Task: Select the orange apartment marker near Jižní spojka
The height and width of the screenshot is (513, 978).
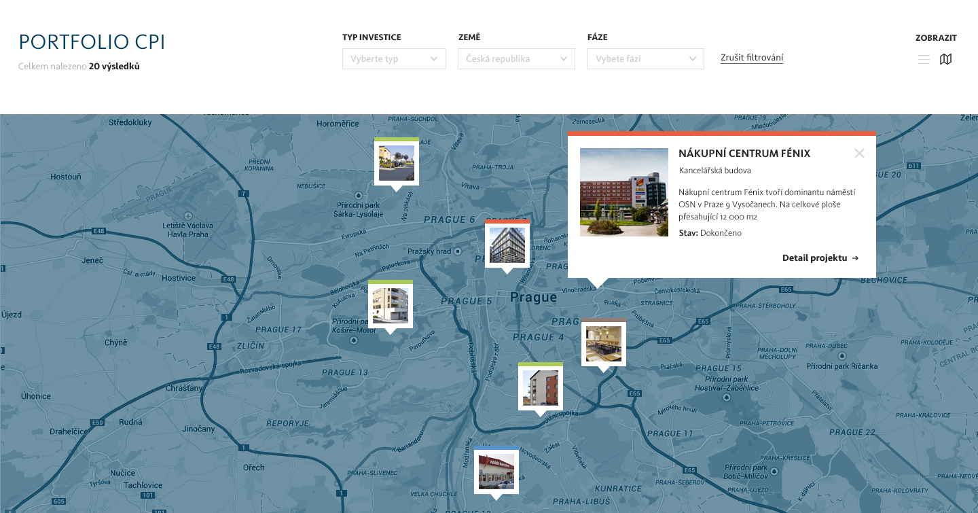Action: 541,388
